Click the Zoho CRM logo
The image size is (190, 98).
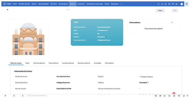pyautogui.click(x=7, y=4)
